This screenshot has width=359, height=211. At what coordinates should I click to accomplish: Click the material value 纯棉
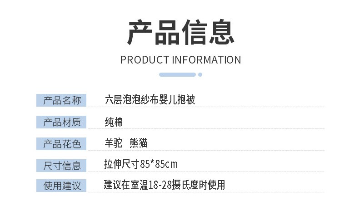point(114,122)
